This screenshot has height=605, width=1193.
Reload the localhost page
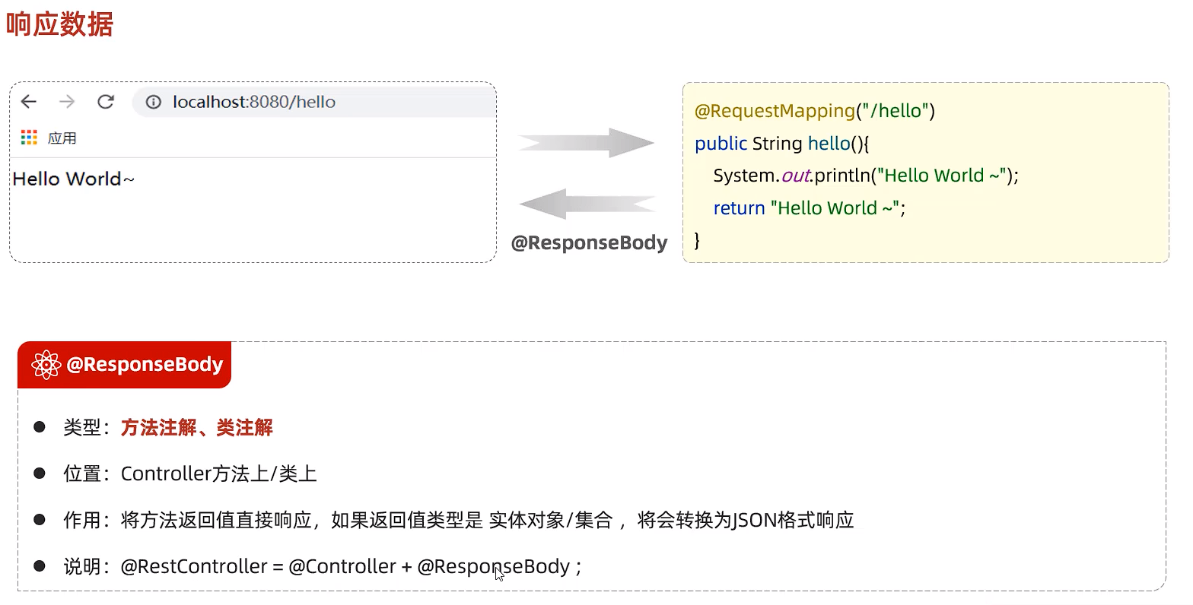pyautogui.click(x=106, y=102)
